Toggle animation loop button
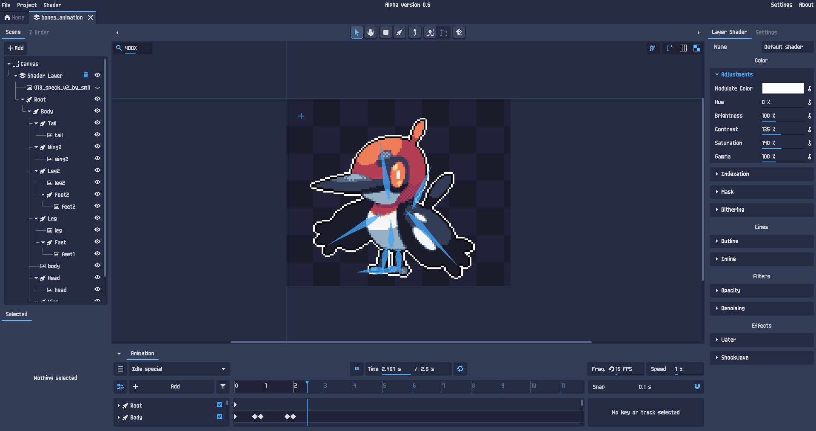The height and width of the screenshot is (431, 816). (460, 369)
